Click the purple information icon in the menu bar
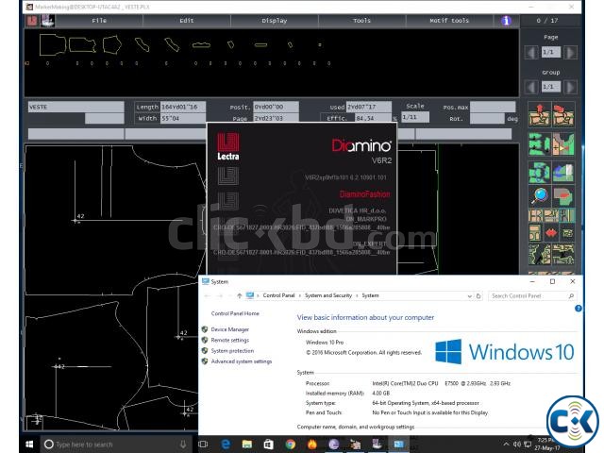The height and width of the screenshot is (453, 604). coord(506,21)
